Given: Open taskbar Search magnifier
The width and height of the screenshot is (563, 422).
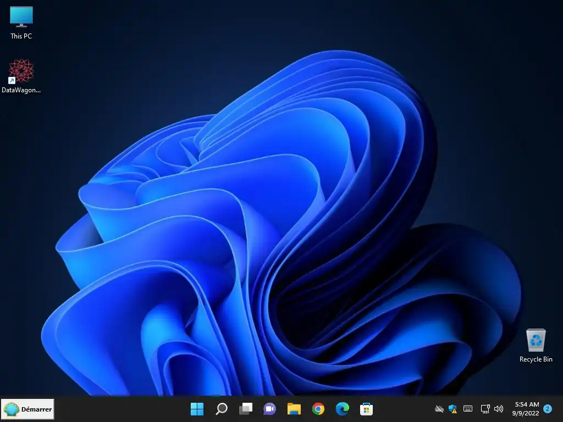Looking at the screenshot, I should tap(221, 409).
